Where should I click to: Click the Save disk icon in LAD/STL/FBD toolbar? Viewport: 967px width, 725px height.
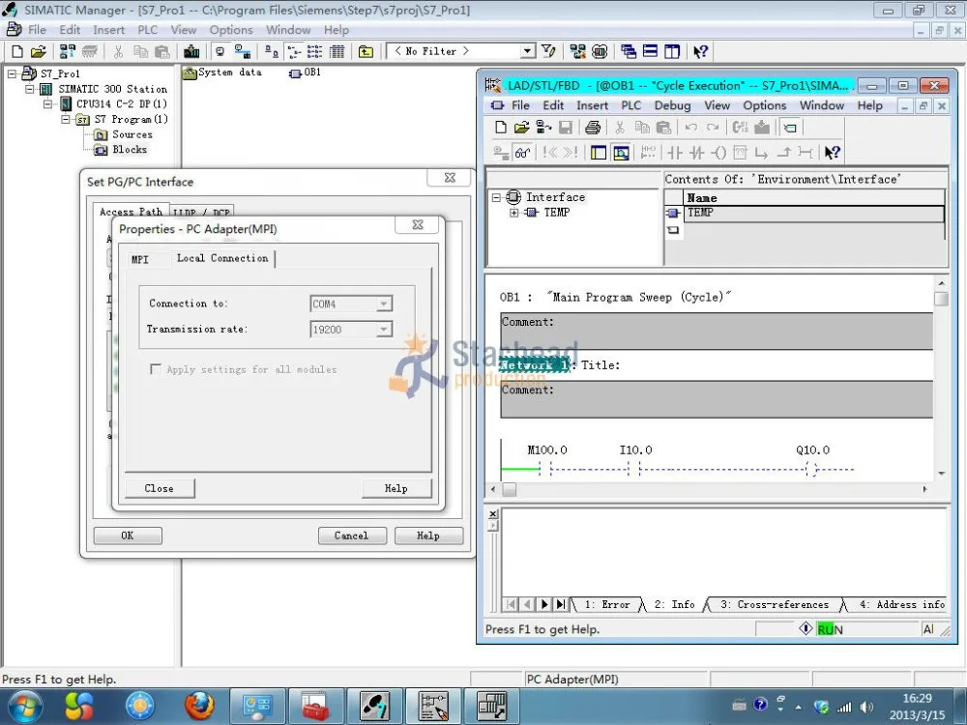[566, 128]
